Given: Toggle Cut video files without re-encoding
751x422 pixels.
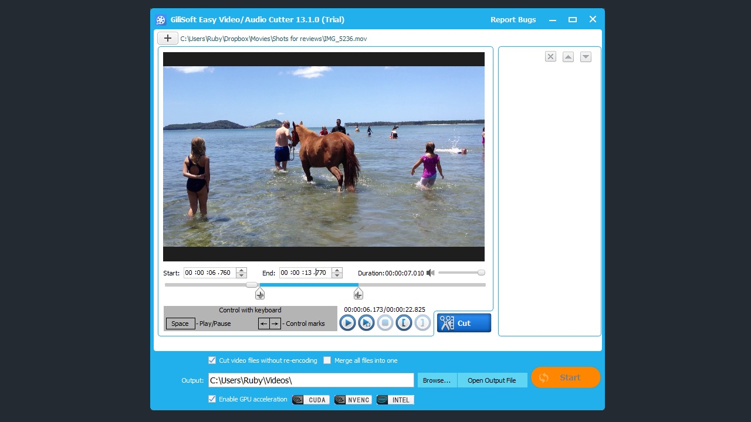Looking at the screenshot, I should 212,360.
